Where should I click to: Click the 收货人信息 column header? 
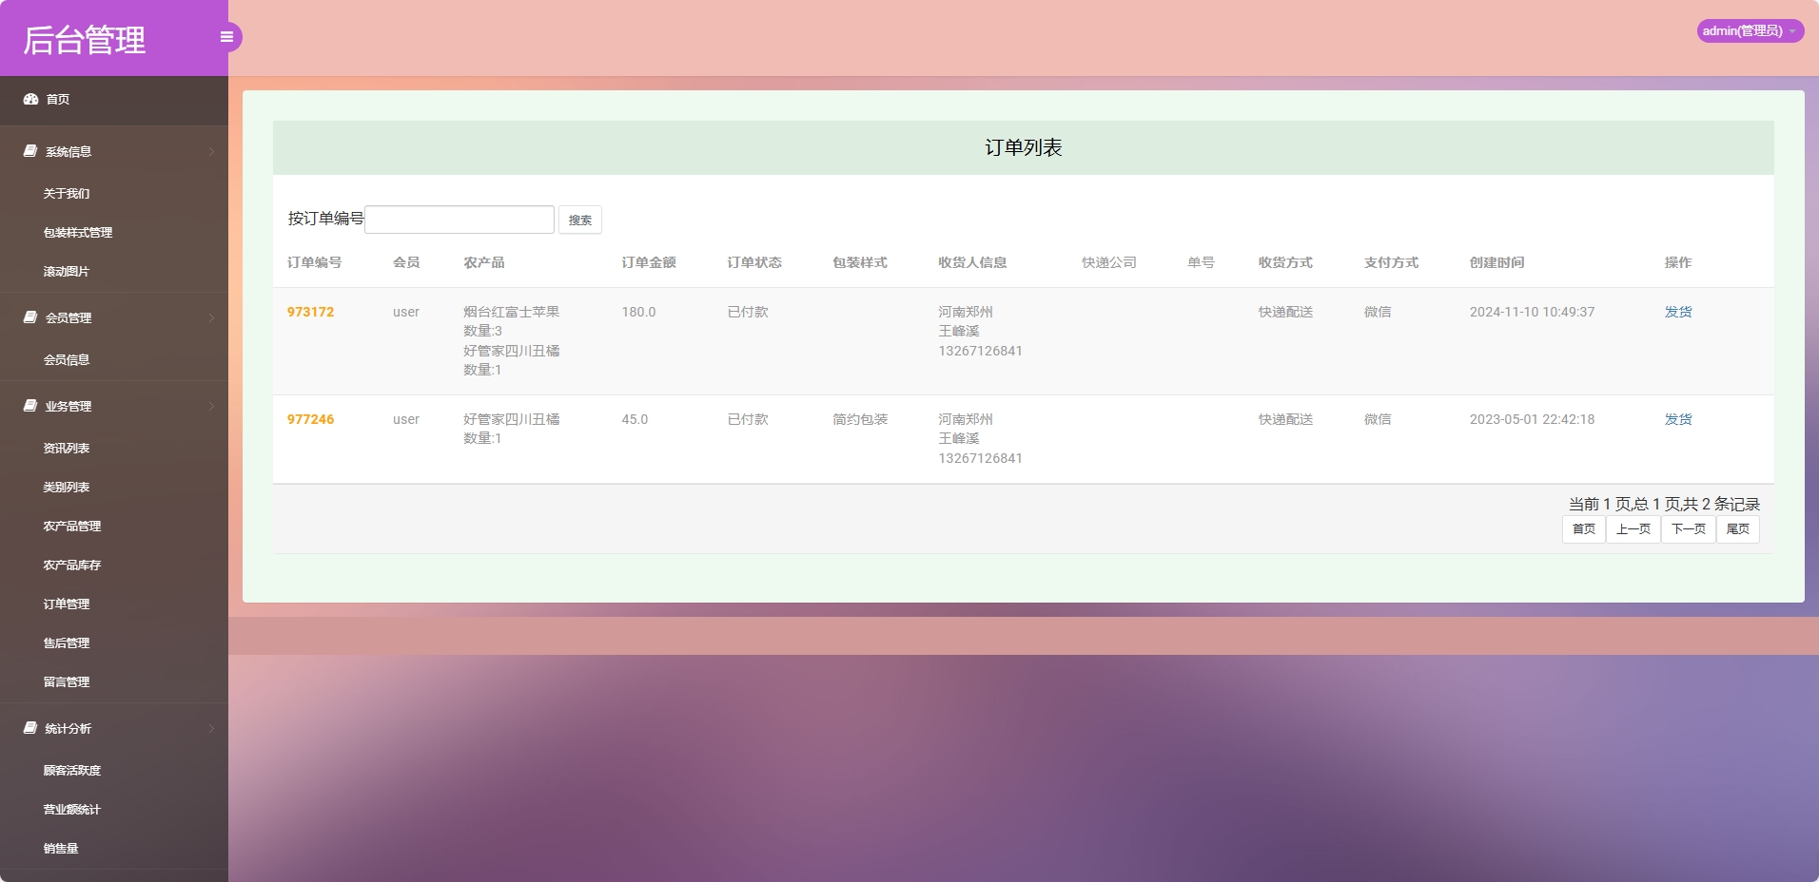tap(972, 262)
